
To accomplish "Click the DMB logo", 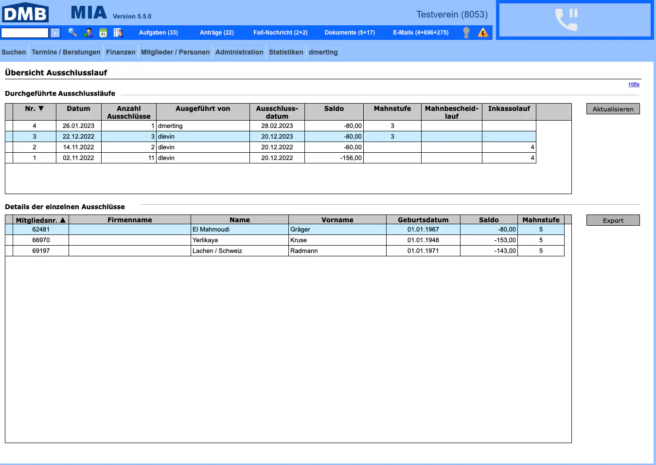I will tap(25, 13).
